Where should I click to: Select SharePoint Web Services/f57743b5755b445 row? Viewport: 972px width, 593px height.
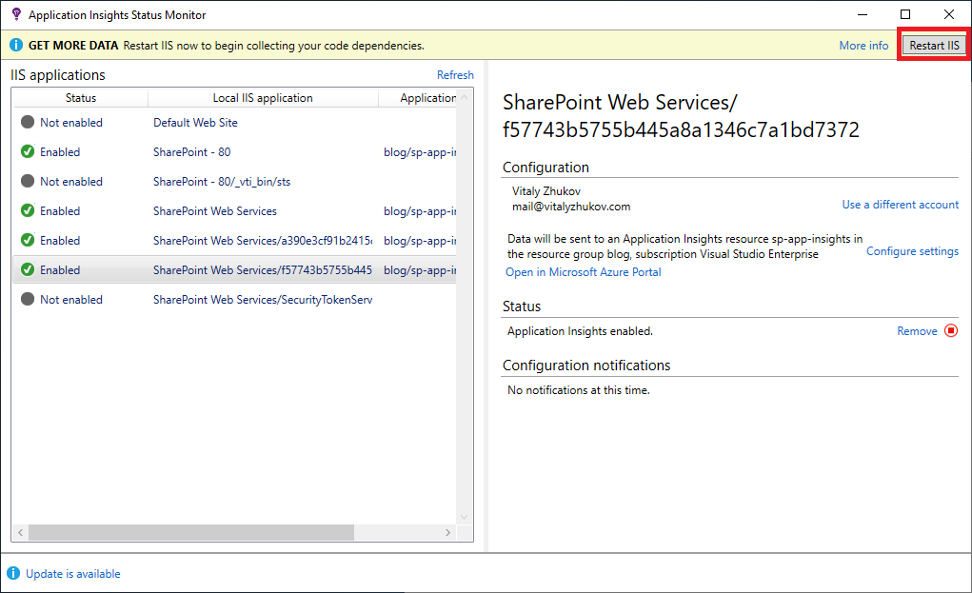point(234,270)
